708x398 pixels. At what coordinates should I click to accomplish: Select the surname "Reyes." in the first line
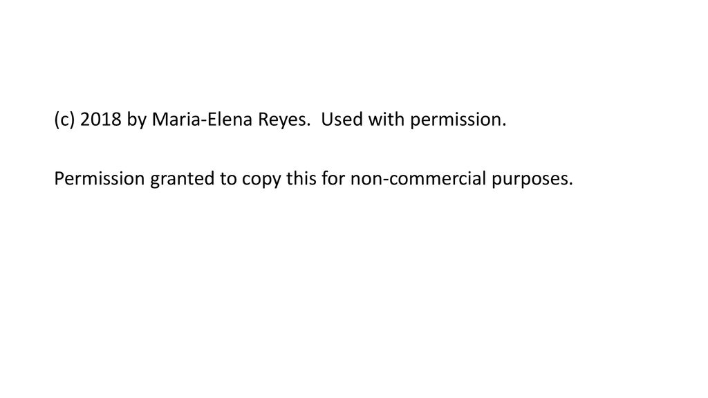click(x=284, y=120)
